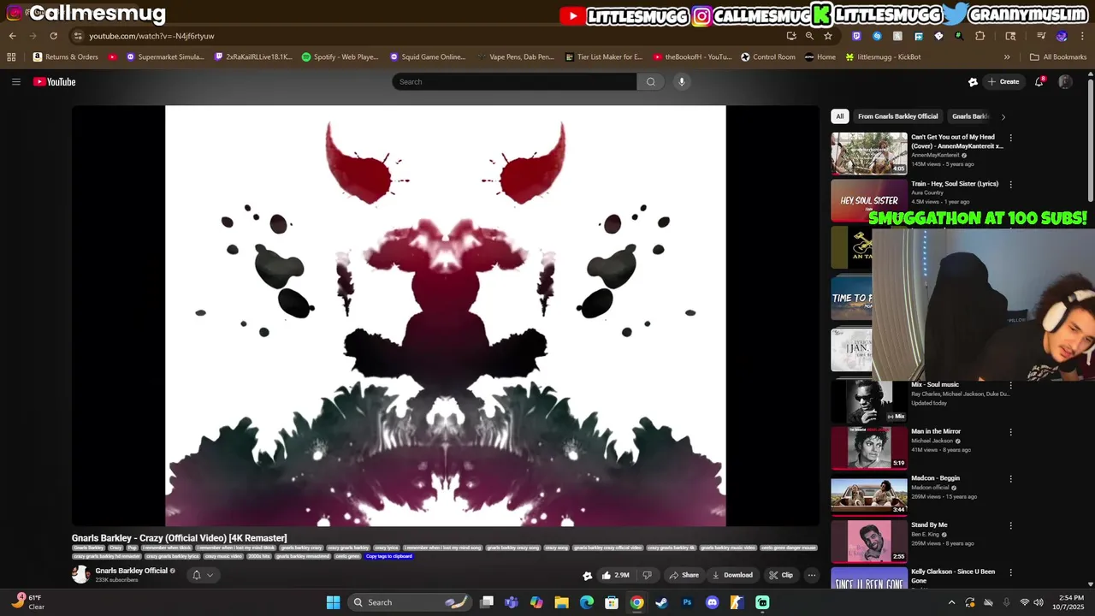Click the sparkle icon beside Create
Image resolution: width=1095 pixels, height=616 pixels.
tap(973, 82)
